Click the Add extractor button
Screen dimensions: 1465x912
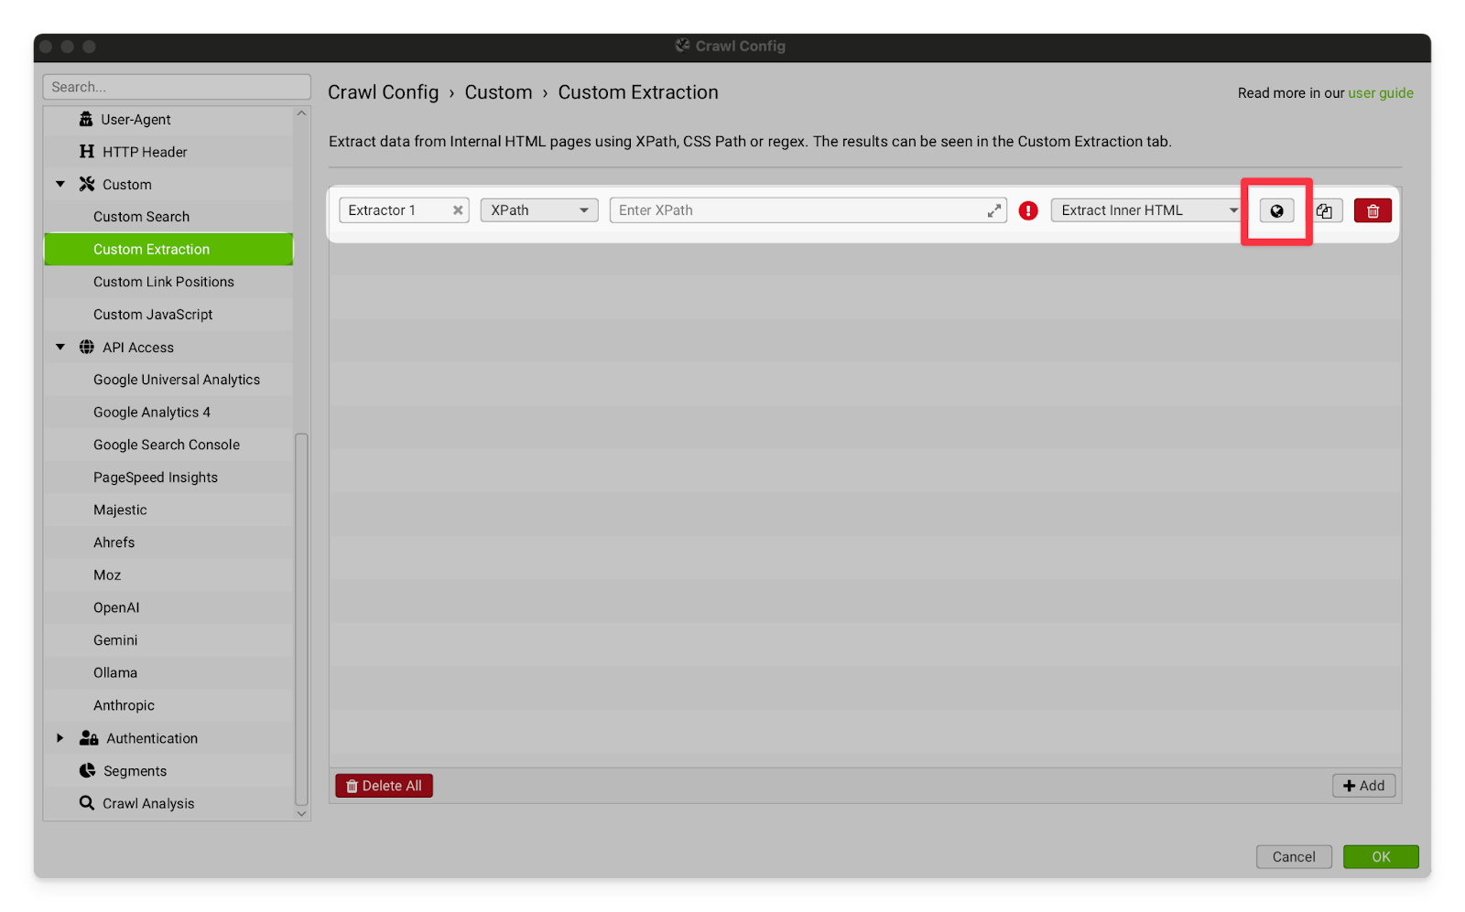tap(1363, 786)
